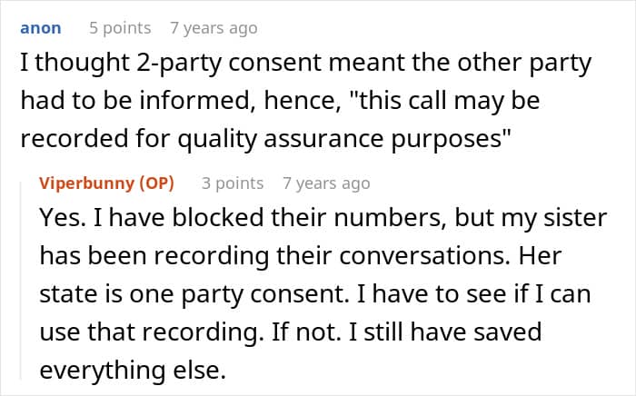Viewport: 636px width, 396px height.
Task: Open the Viperbunny username profile link
Action: click(x=87, y=183)
